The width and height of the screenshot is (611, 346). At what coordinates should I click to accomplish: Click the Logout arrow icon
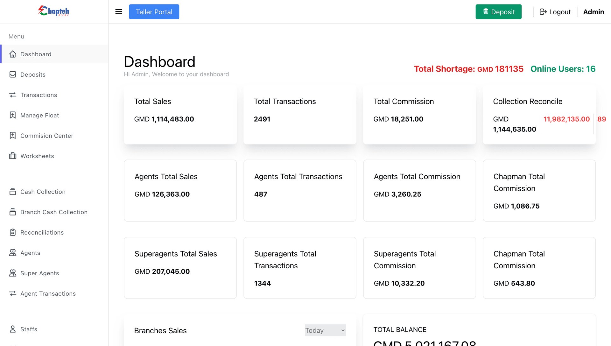(543, 12)
